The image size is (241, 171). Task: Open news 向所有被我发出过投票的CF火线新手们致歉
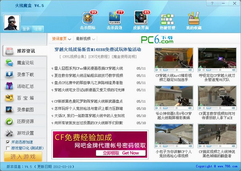pos(88,123)
